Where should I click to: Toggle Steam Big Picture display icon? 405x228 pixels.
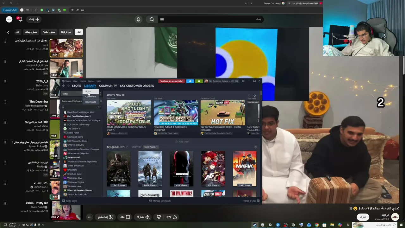pos(243,81)
